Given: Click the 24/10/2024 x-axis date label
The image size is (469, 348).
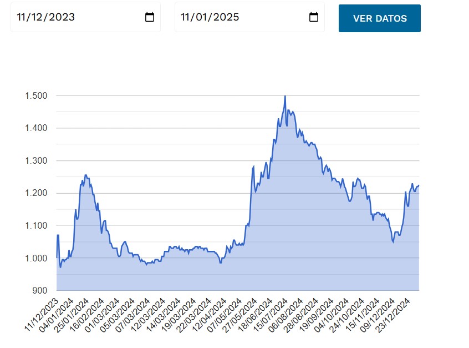Looking at the screenshot, I should click(347, 315).
